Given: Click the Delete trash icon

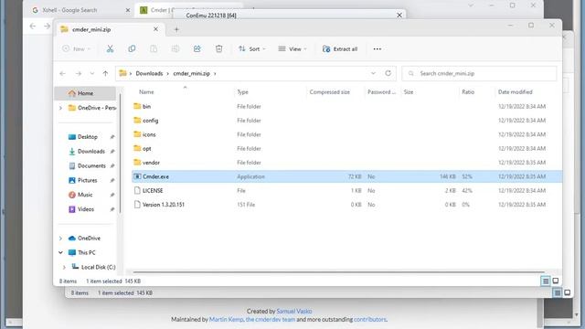Looking at the screenshot, I should click(219, 48).
